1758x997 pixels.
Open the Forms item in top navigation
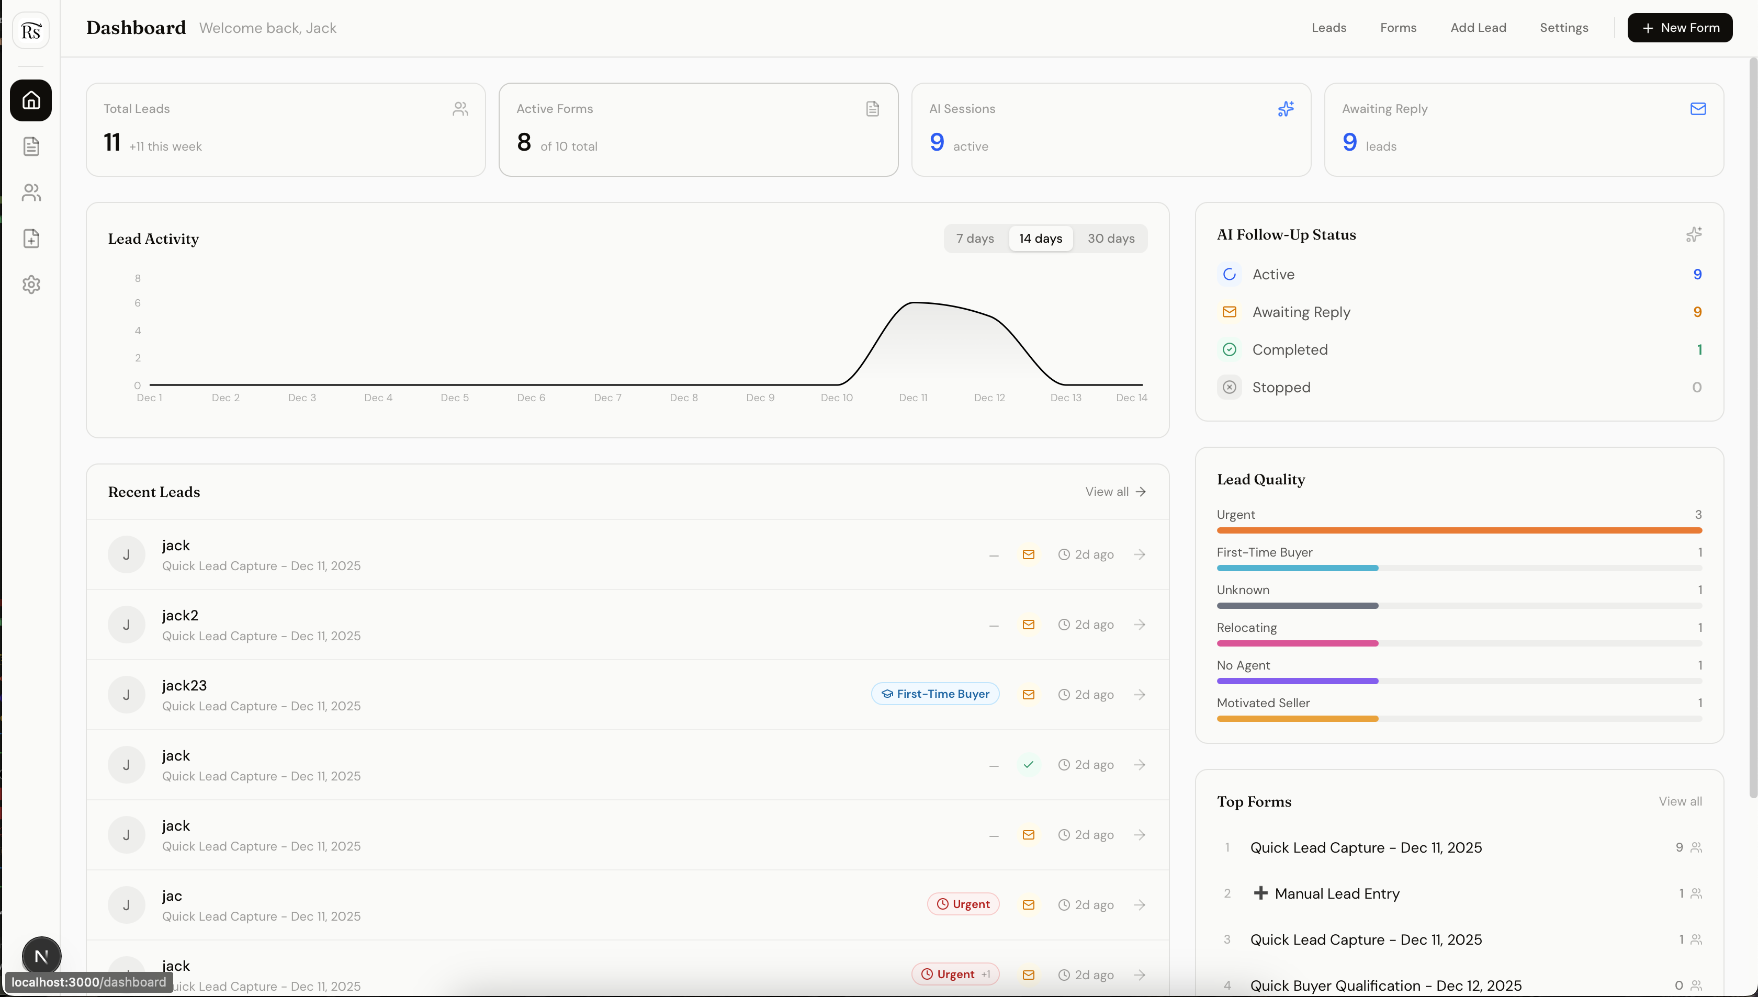click(x=1398, y=27)
